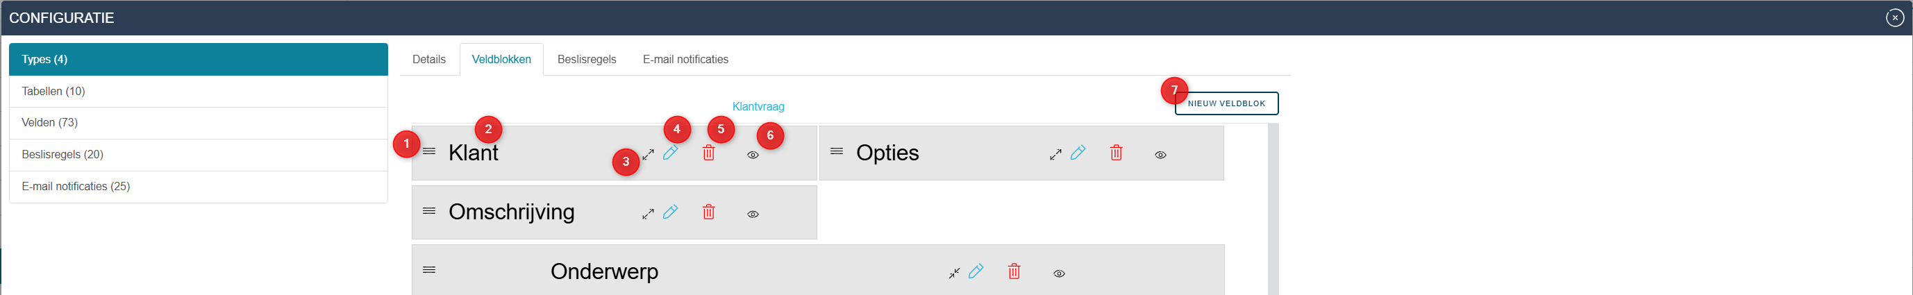
Task: Expand the Klant block width
Action: (x=649, y=155)
